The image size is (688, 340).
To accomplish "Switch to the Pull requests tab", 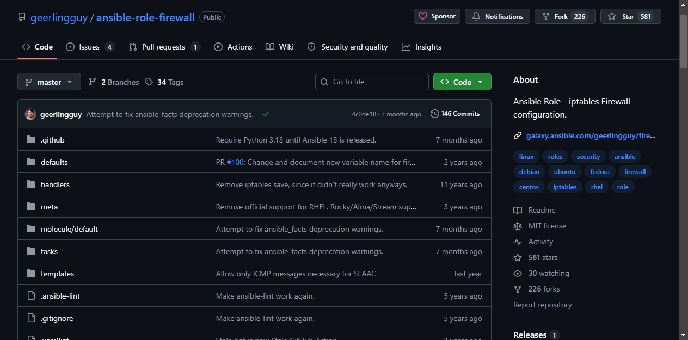I will 164,47.
